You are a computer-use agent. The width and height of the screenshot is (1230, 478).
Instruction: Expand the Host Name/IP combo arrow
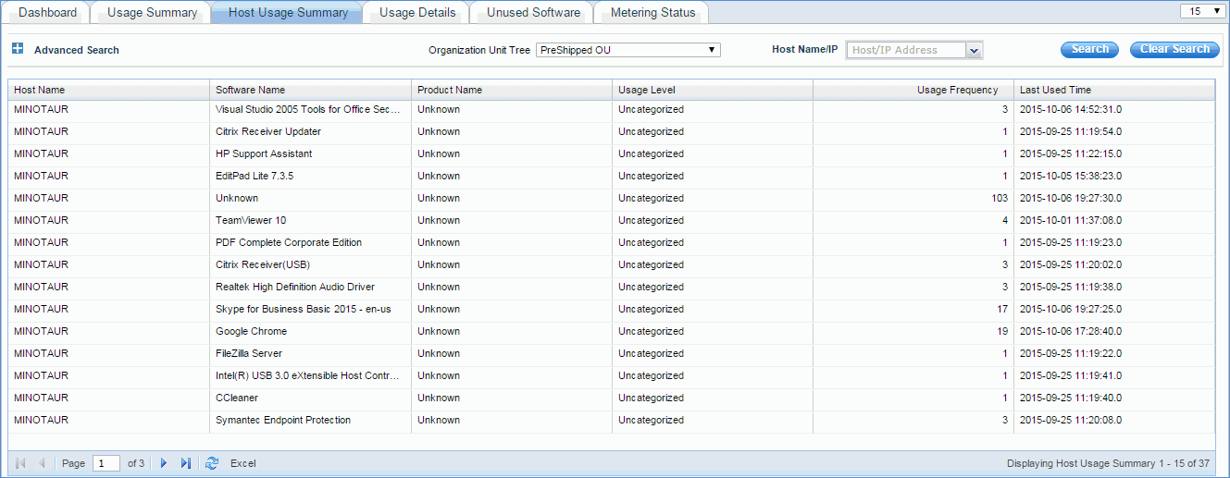point(974,51)
